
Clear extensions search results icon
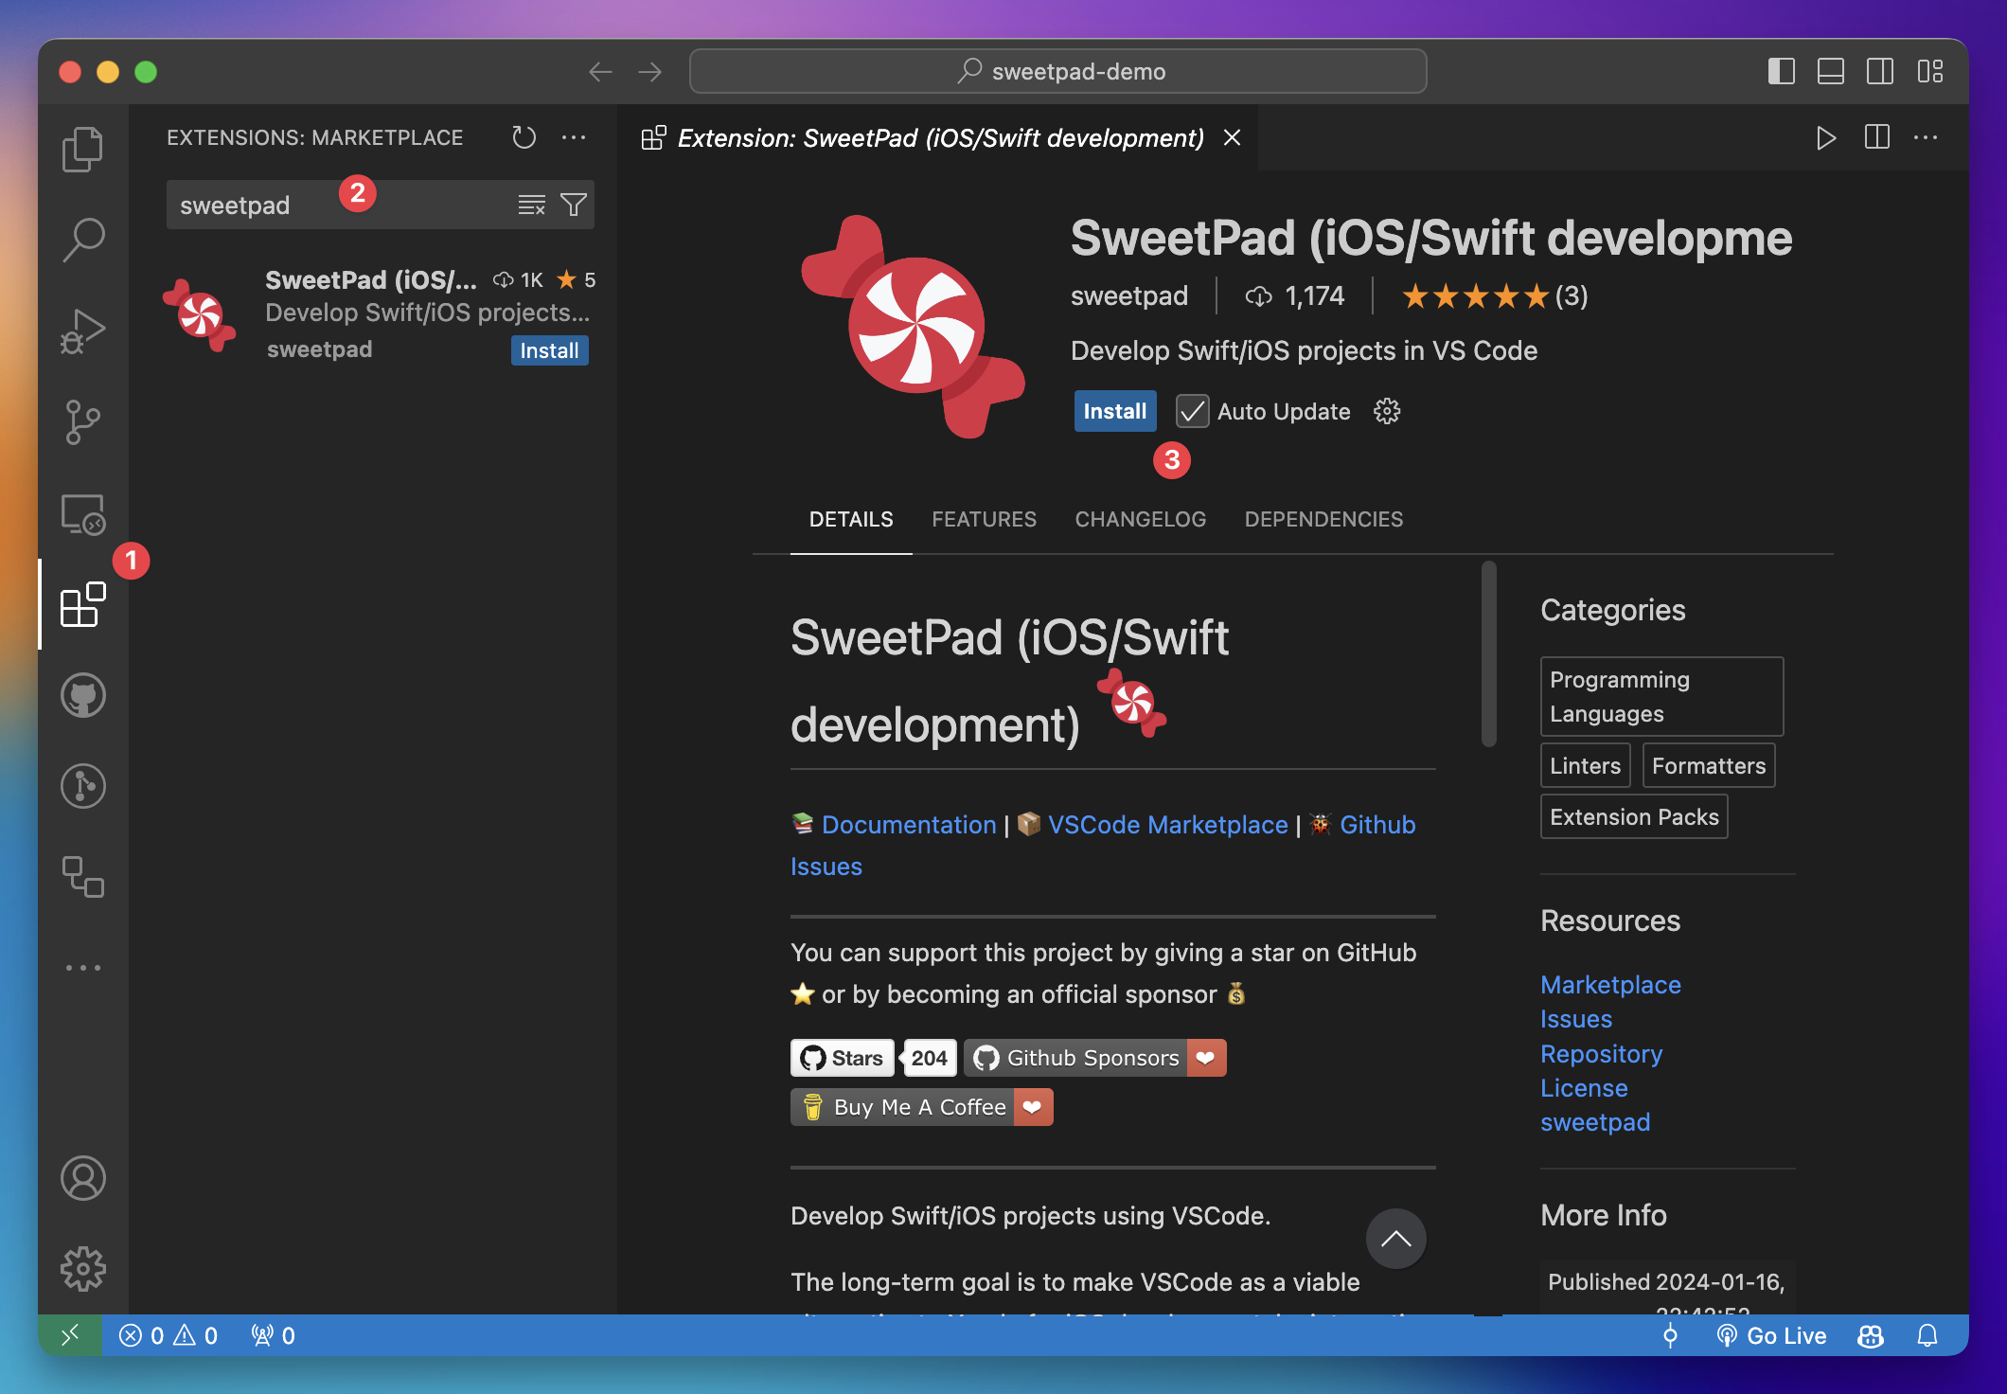[531, 205]
